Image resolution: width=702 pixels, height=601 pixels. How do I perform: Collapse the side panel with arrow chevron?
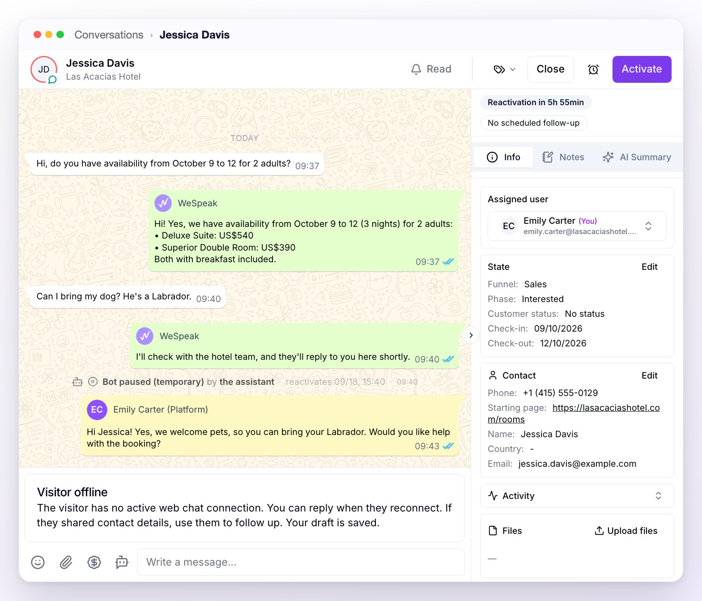click(471, 335)
